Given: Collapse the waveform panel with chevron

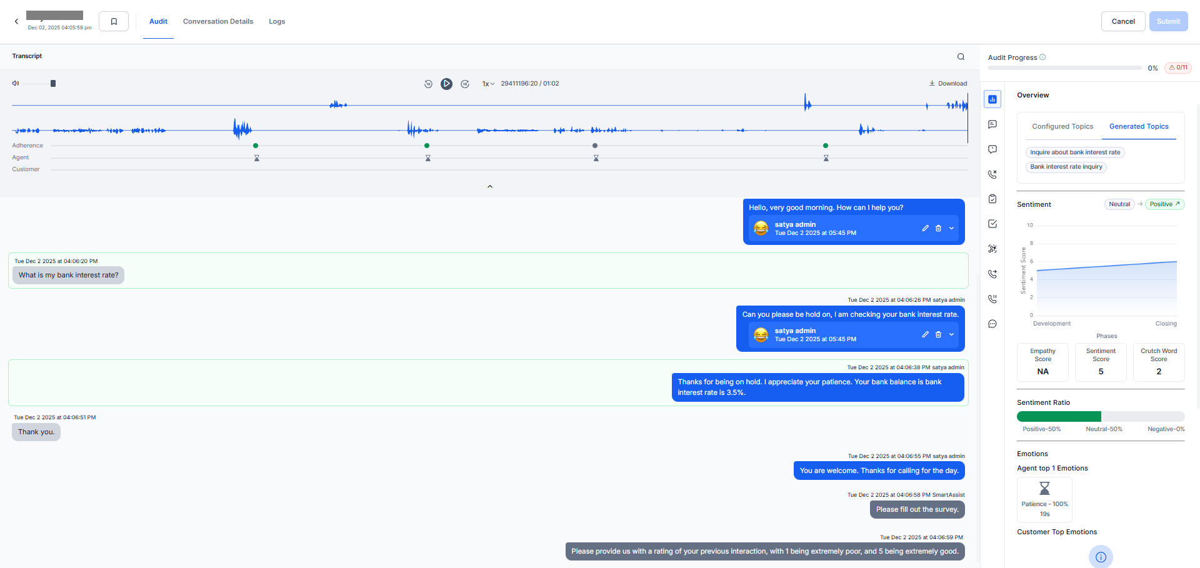Looking at the screenshot, I should coord(490,186).
